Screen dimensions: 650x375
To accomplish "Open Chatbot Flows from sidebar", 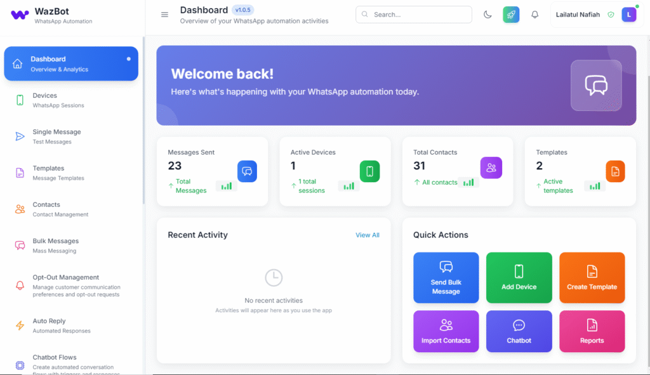I will [55, 362].
